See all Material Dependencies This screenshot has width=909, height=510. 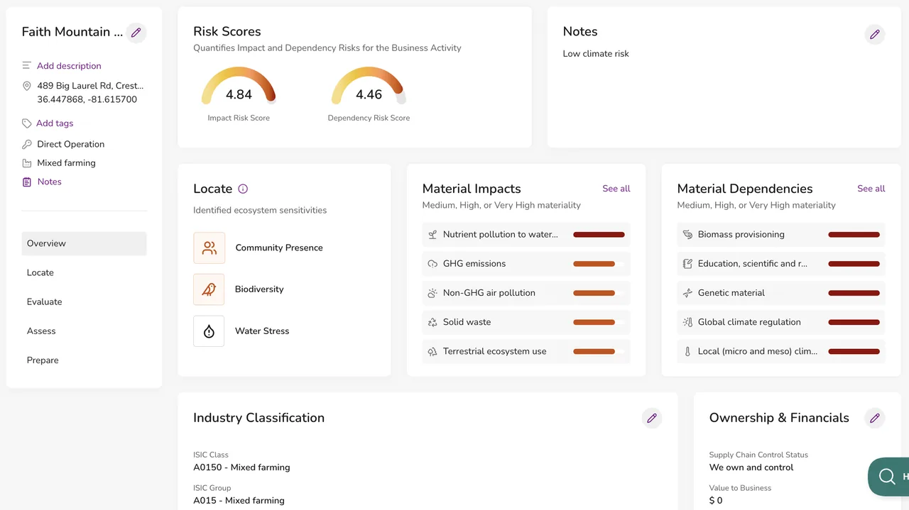point(871,189)
